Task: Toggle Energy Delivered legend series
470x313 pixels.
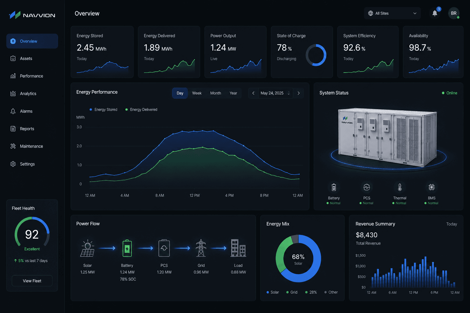Action: [x=141, y=109]
